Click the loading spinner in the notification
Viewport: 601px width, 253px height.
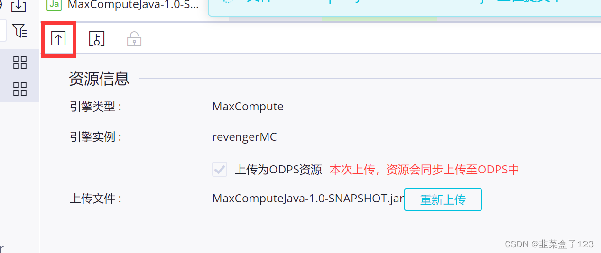(228, 1)
